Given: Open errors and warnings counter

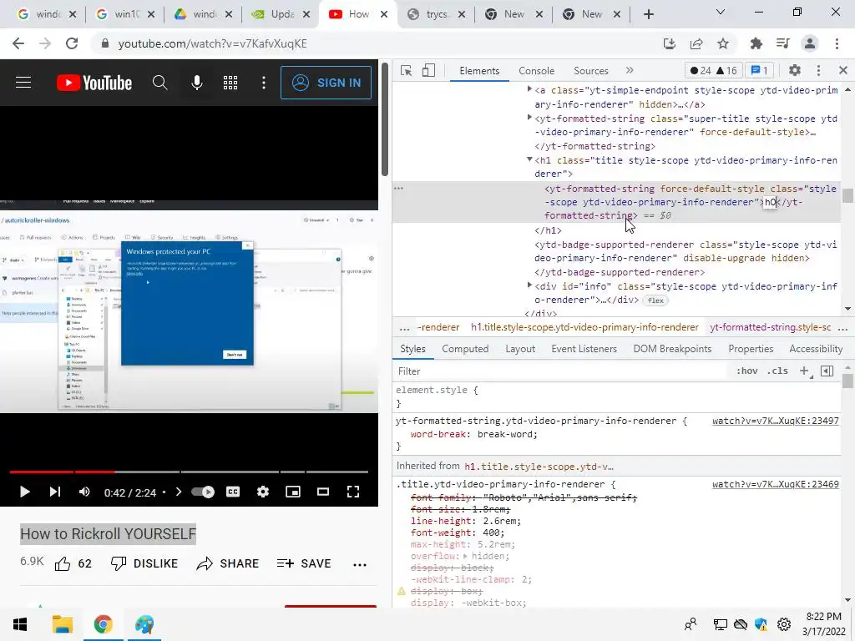Looking at the screenshot, I should (x=713, y=70).
